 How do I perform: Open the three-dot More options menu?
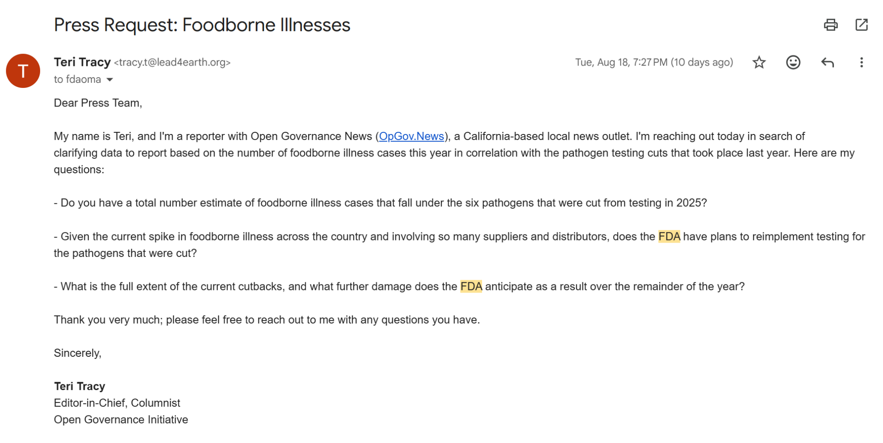click(x=861, y=62)
